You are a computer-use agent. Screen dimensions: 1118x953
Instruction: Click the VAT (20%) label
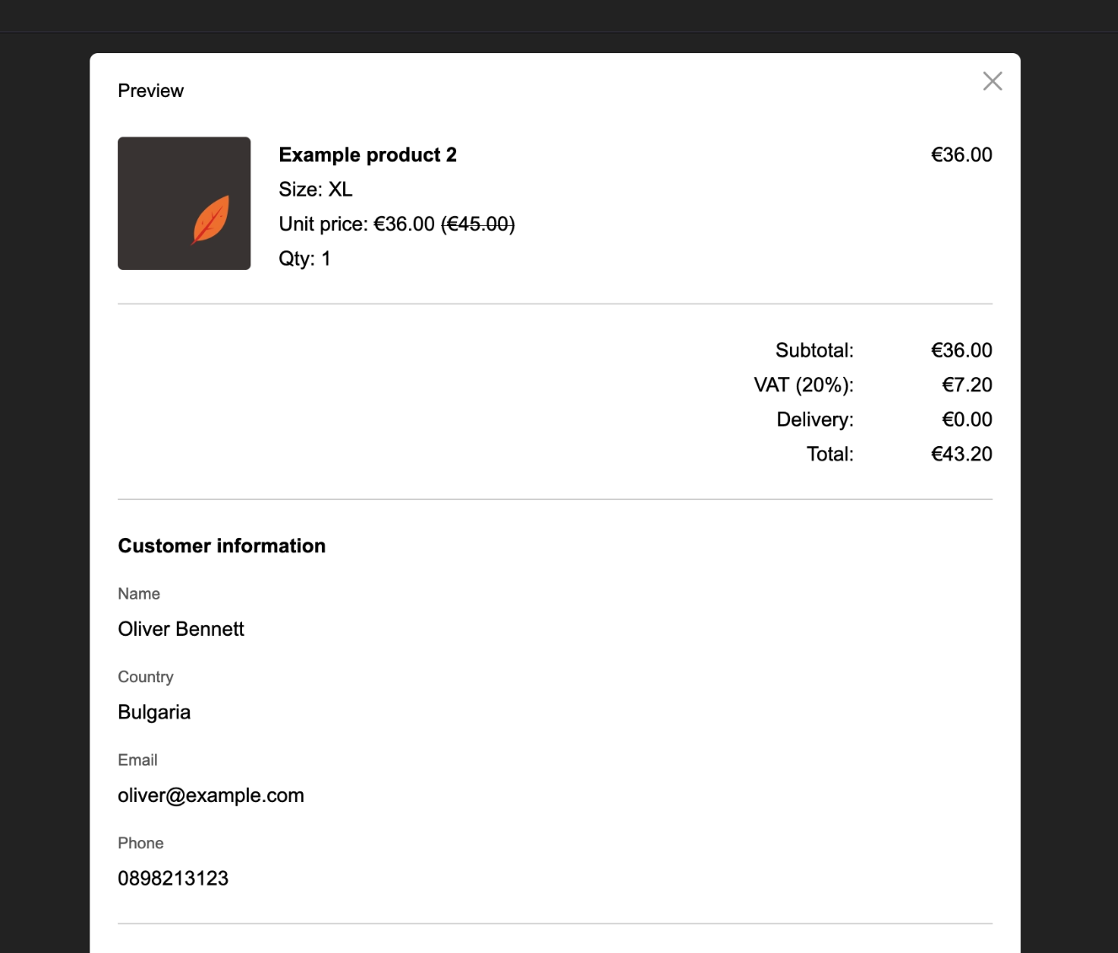pyautogui.click(x=804, y=385)
